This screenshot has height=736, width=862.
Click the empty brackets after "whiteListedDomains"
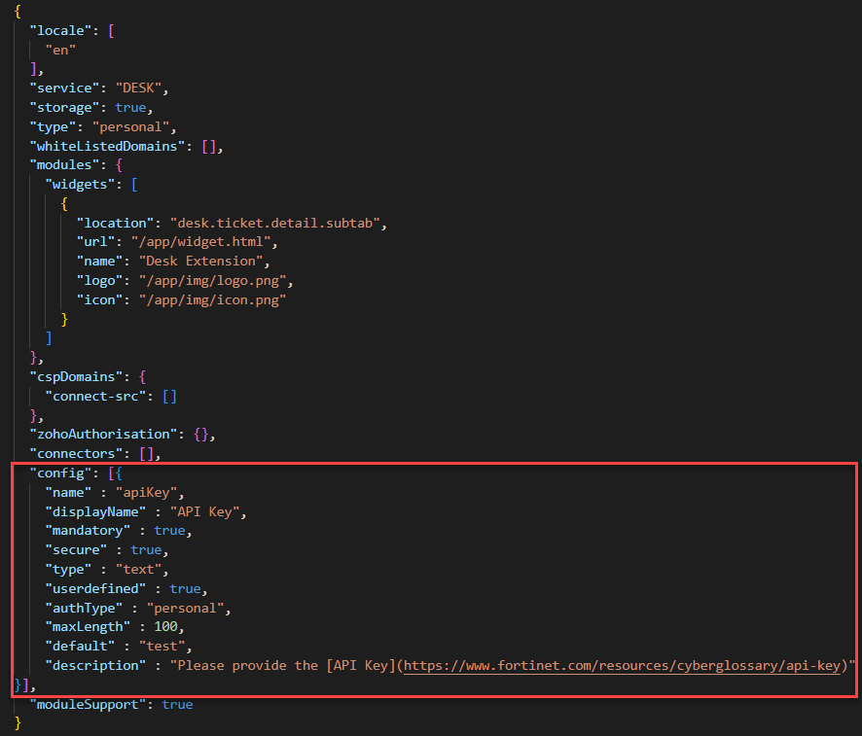(208, 146)
